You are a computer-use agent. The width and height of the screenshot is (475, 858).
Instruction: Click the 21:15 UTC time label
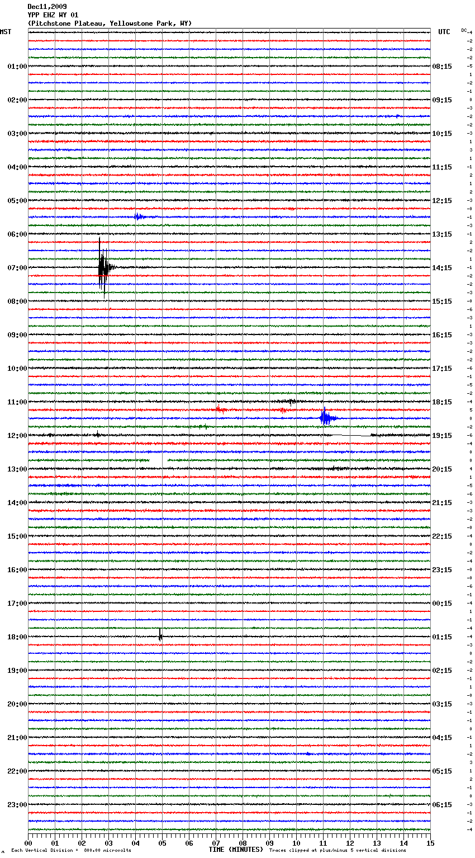click(x=442, y=503)
